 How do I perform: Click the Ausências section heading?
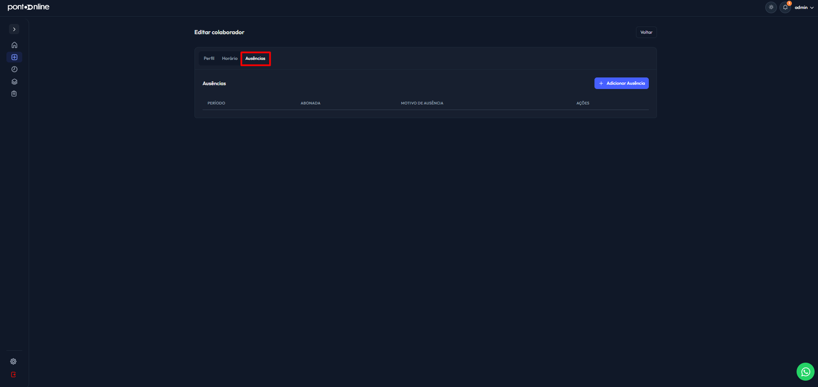[214, 83]
